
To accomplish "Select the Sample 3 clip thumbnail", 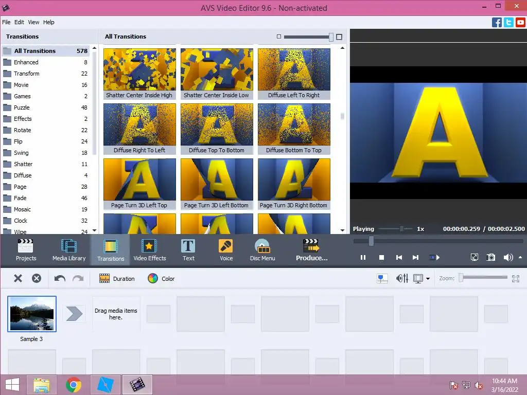I will point(32,314).
